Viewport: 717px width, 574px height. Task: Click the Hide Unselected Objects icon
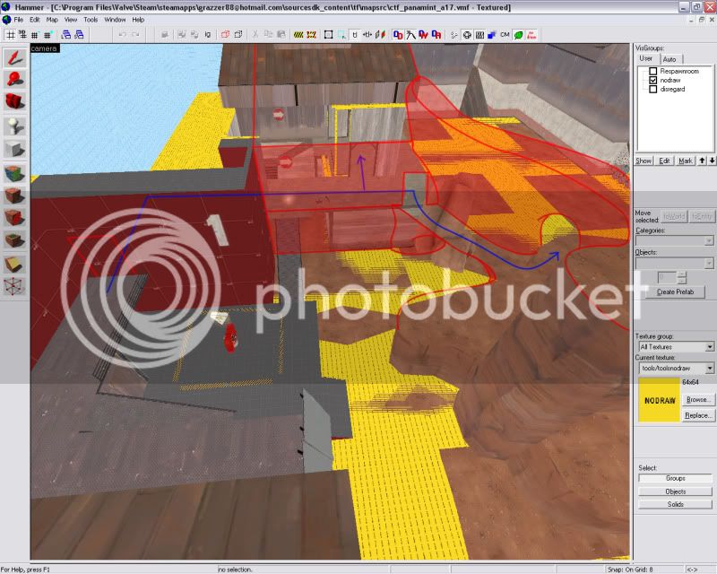point(238,35)
